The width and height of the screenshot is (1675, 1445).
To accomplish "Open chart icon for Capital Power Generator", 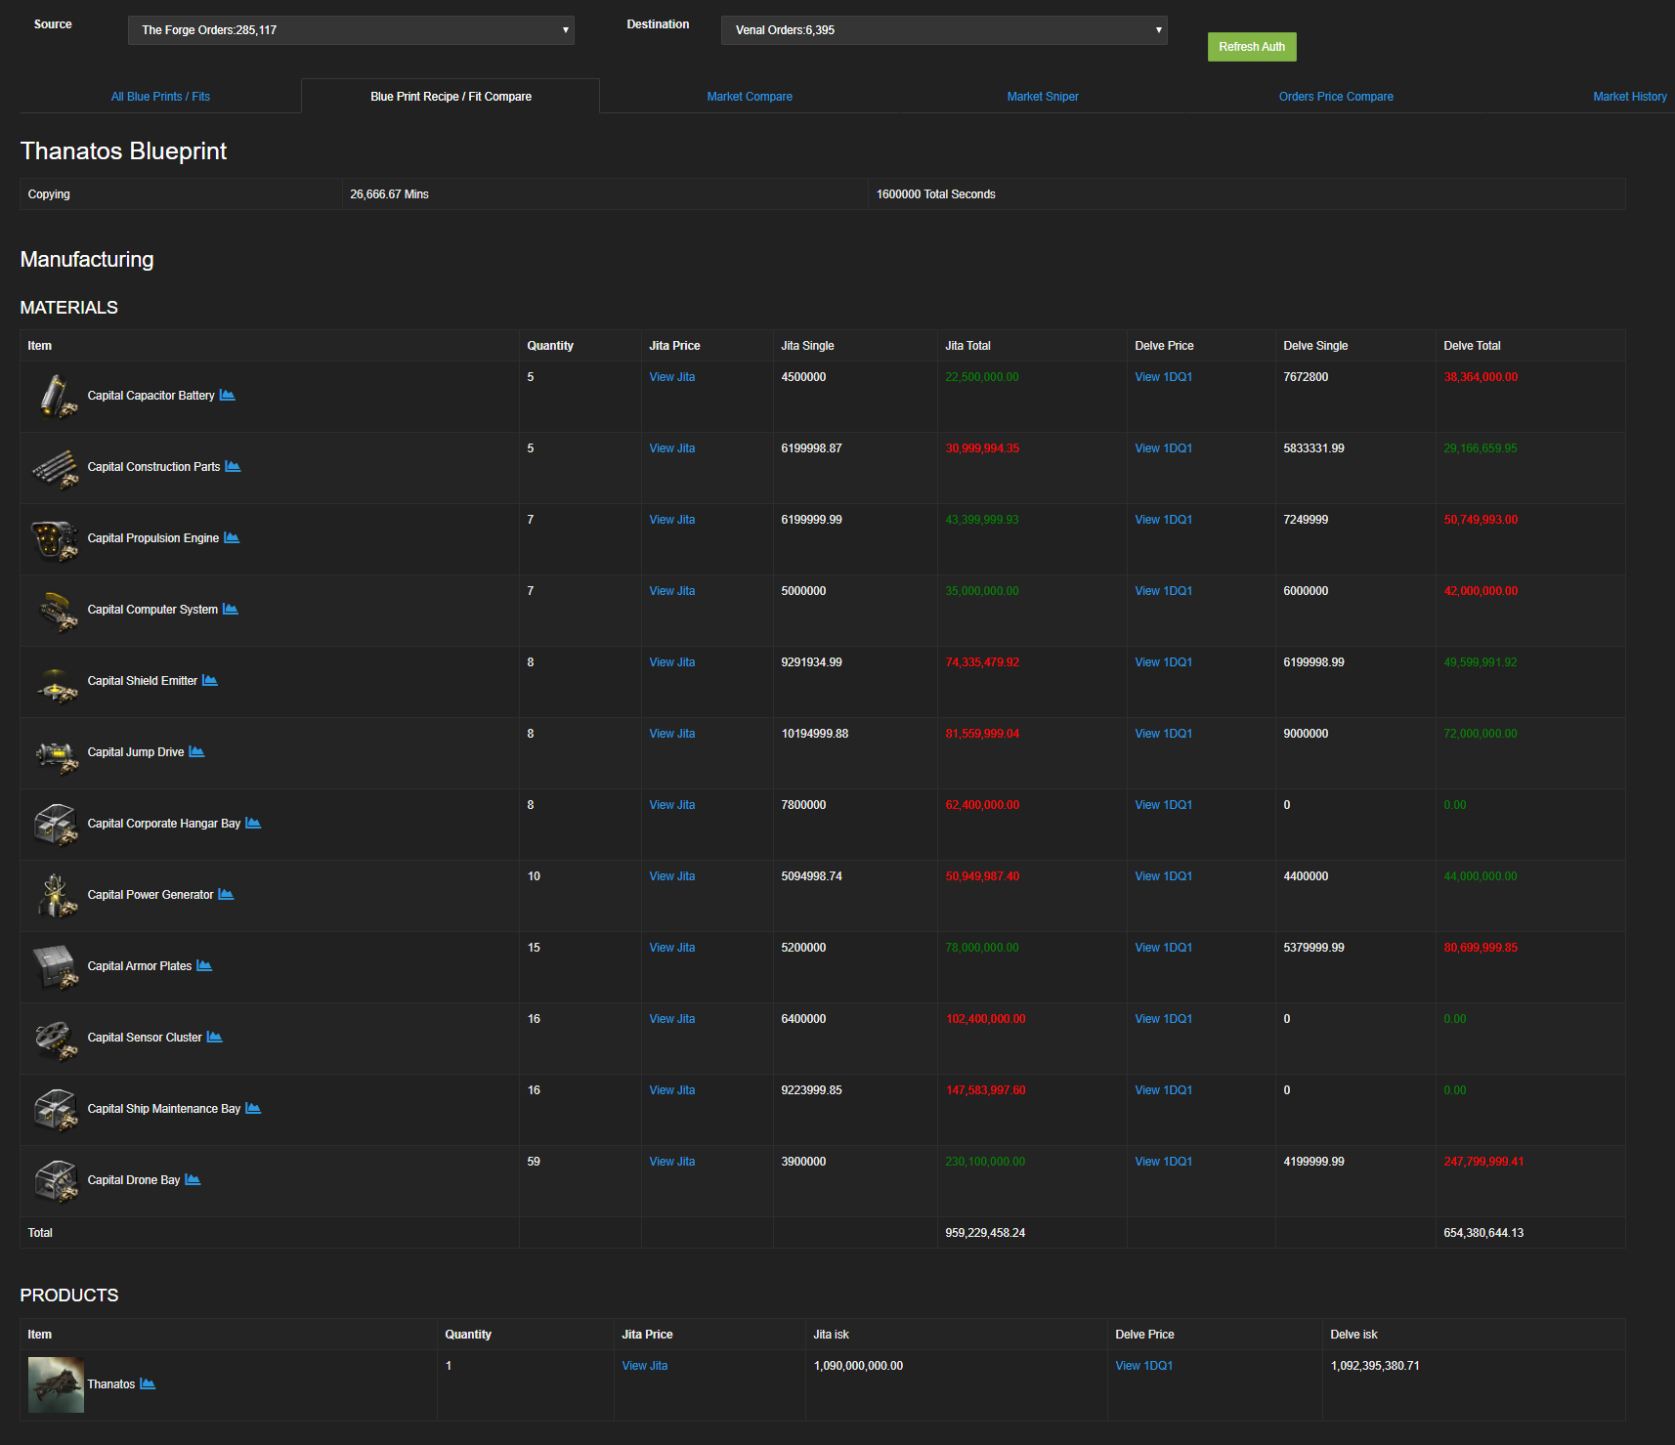I will [226, 894].
